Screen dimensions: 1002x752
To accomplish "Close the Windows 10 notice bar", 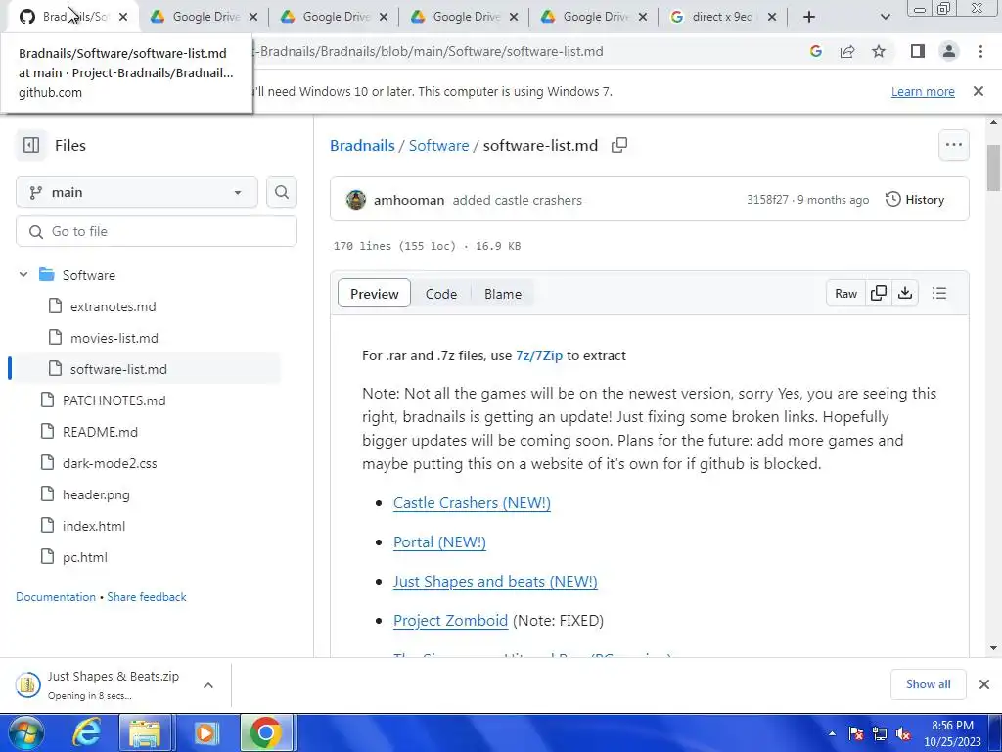I will click(x=978, y=91).
